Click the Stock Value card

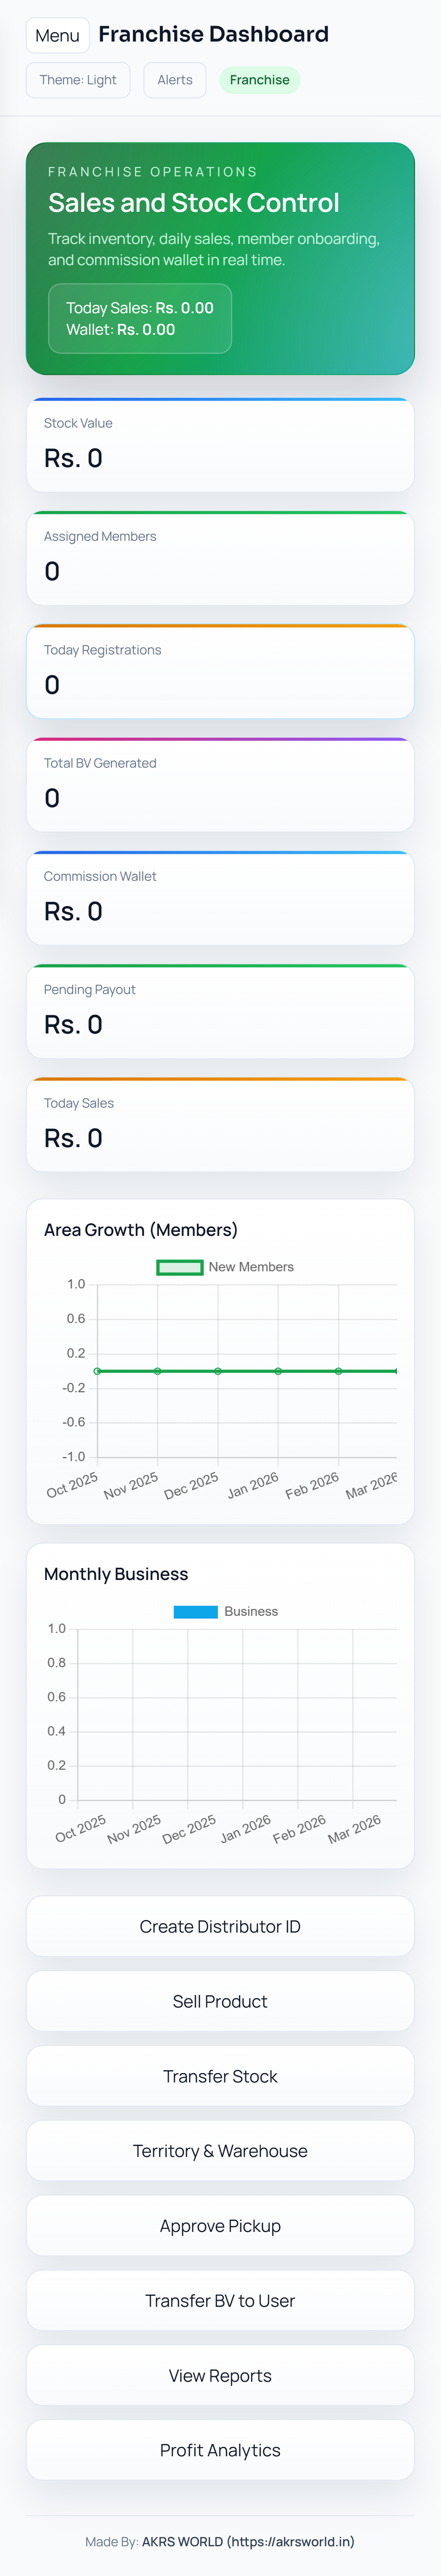click(220, 445)
